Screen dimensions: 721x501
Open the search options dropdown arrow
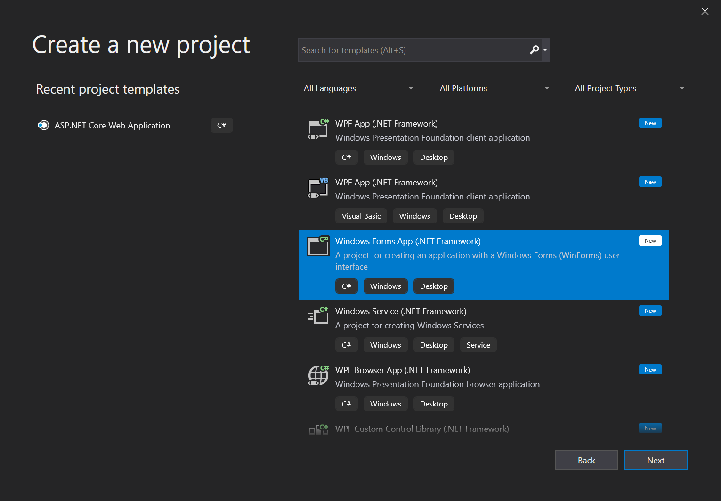tap(545, 50)
